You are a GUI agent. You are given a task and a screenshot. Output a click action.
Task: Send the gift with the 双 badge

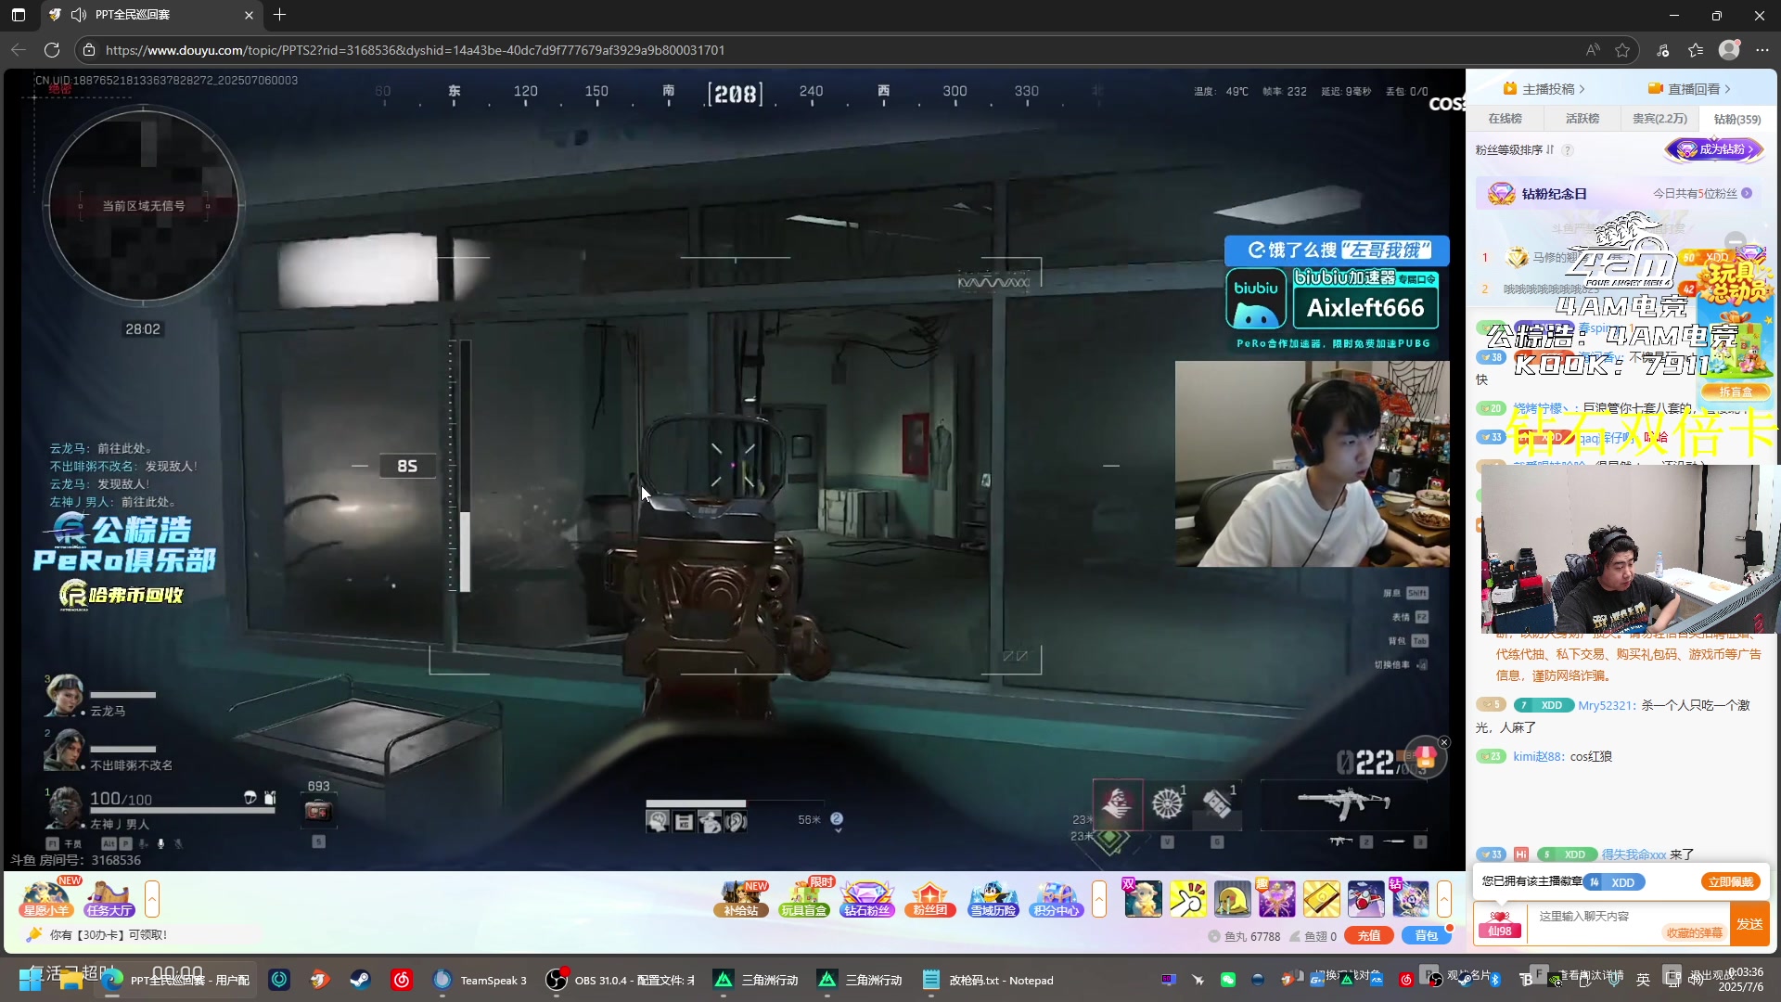coord(1143,898)
